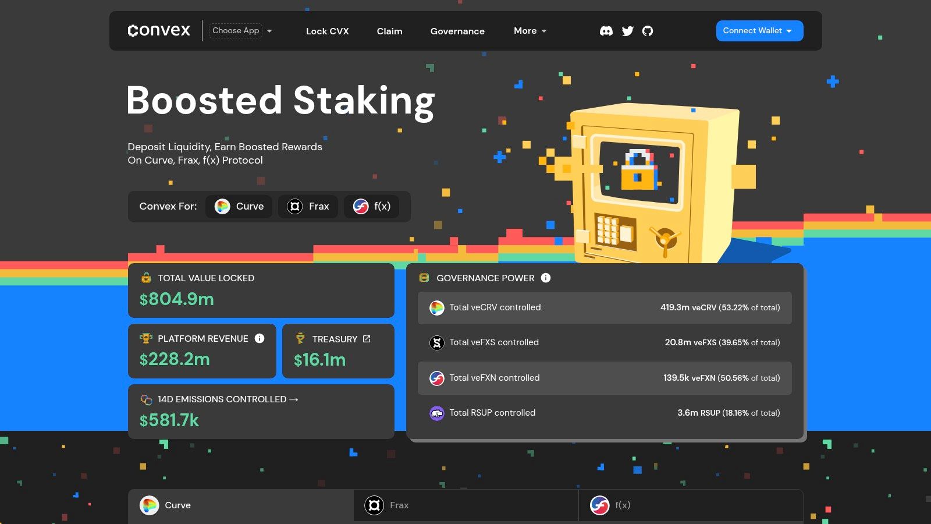Click the veFXN token icon
This screenshot has width=931, height=524.
tap(437, 378)
